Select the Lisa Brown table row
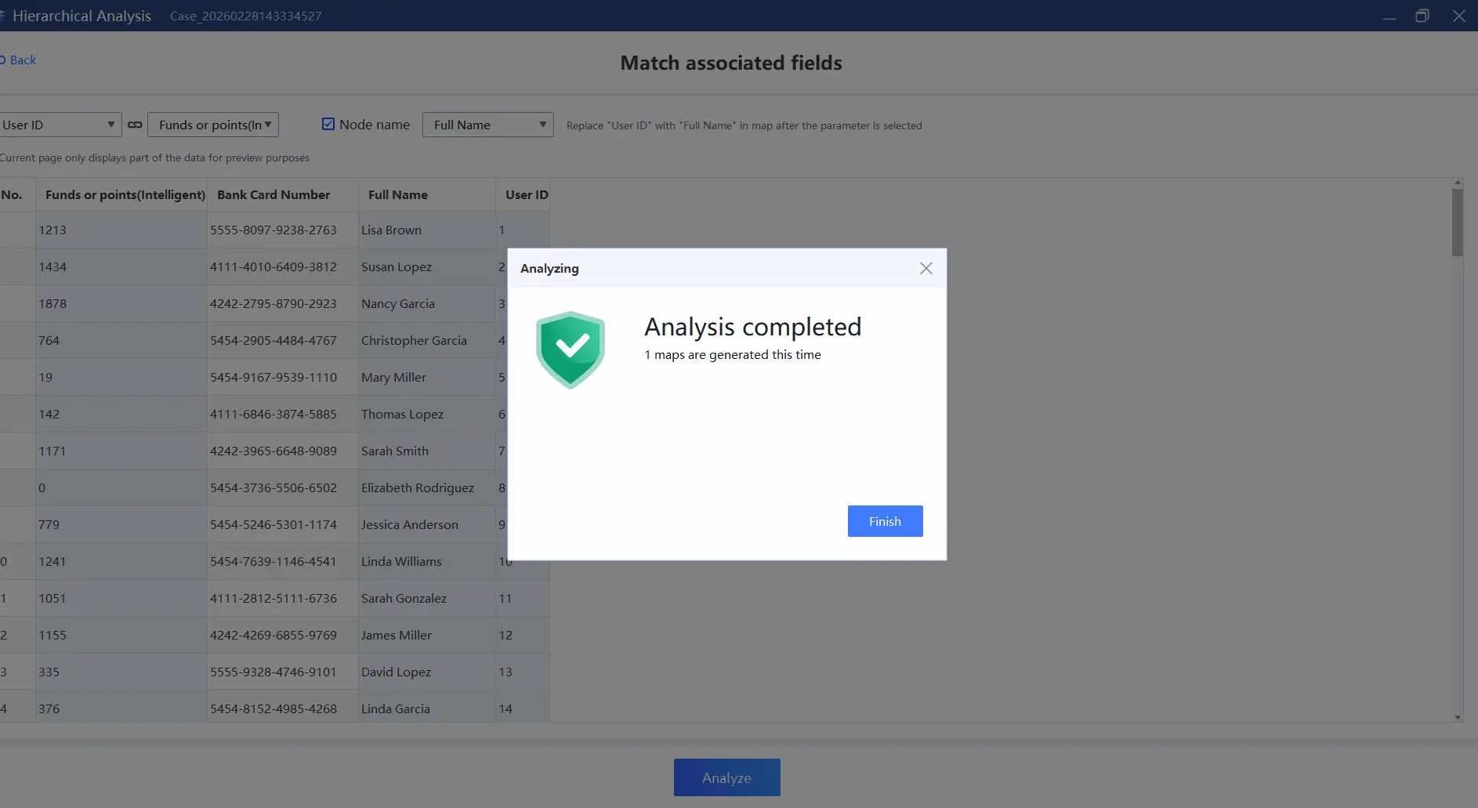The image size is (1478, 808). tap(274, 230)
